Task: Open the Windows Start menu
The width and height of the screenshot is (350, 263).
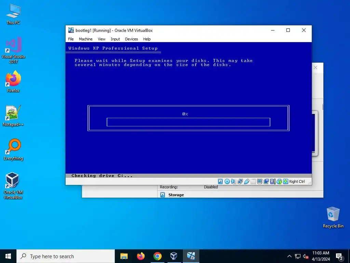Action: click(8, 256)
